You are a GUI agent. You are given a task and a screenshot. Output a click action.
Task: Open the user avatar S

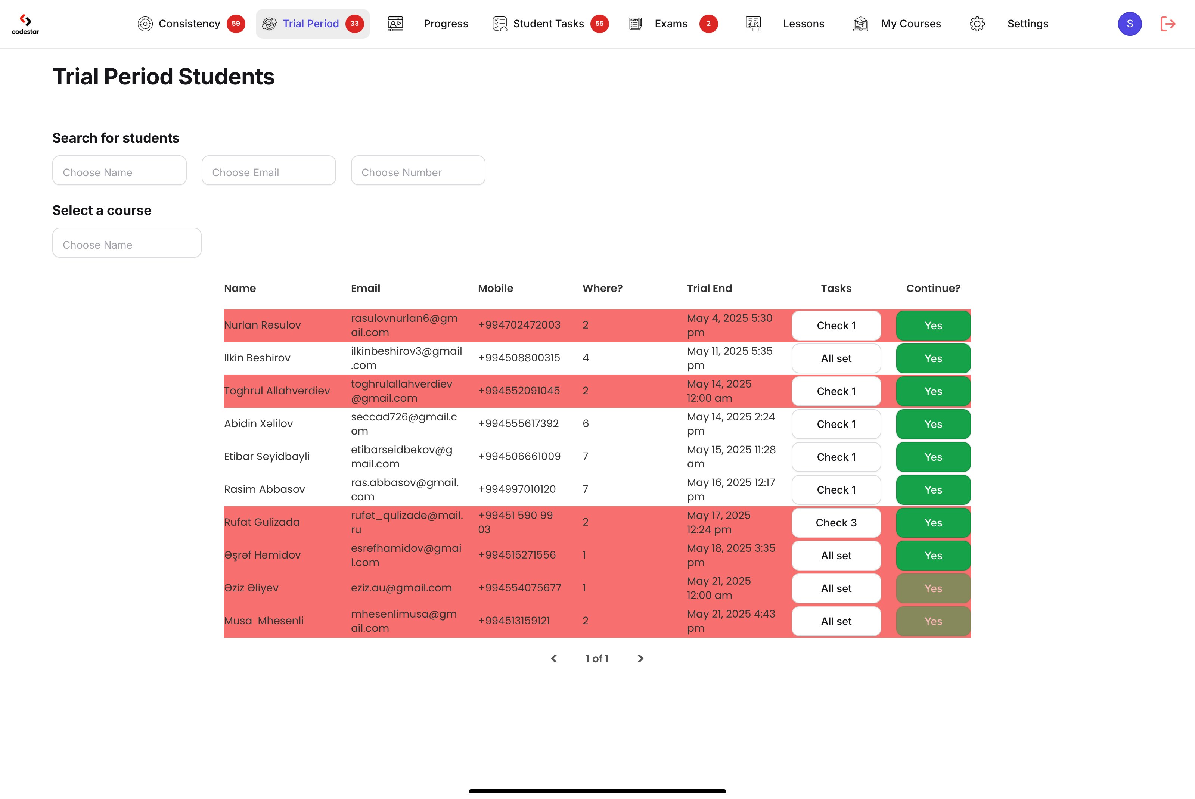(1129, 24)
